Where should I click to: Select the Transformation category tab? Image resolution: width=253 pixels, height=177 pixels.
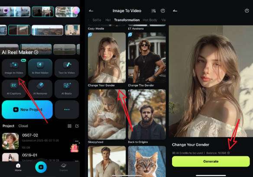coord(127,20)
